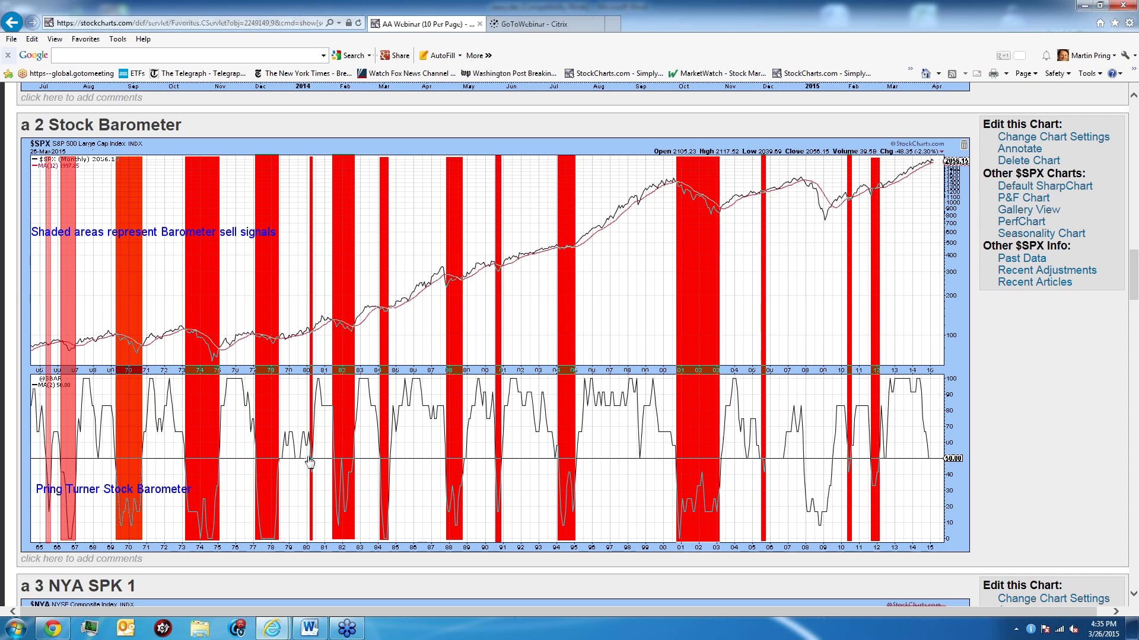The width and height of the screenshot is (1139, 640).
Task: Open the AutoFill dropdown arrow
Action: tap(460, 55)
